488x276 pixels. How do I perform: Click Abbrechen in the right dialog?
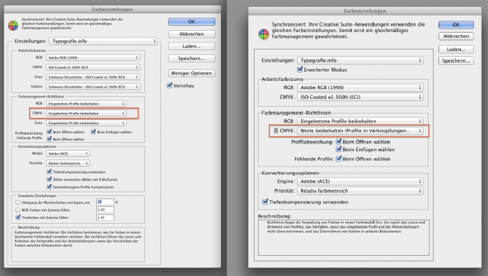(456, 36)
